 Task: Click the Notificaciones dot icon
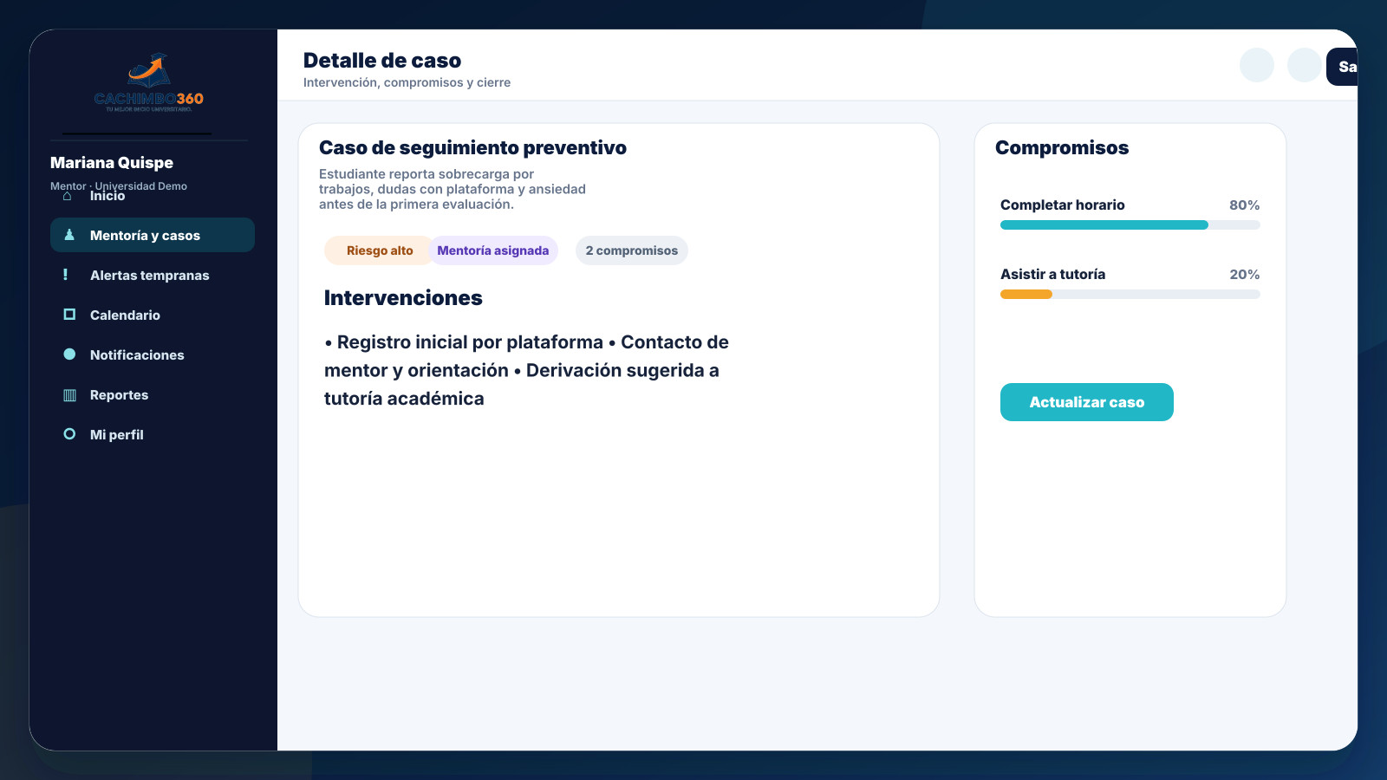69,354
